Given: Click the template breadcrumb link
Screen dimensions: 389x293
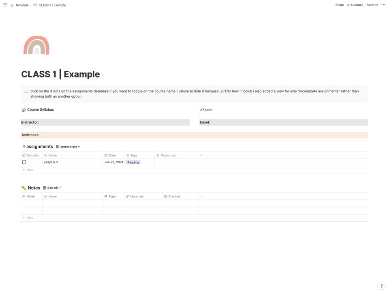Looking at the screenshot, I should pos(22,5).
